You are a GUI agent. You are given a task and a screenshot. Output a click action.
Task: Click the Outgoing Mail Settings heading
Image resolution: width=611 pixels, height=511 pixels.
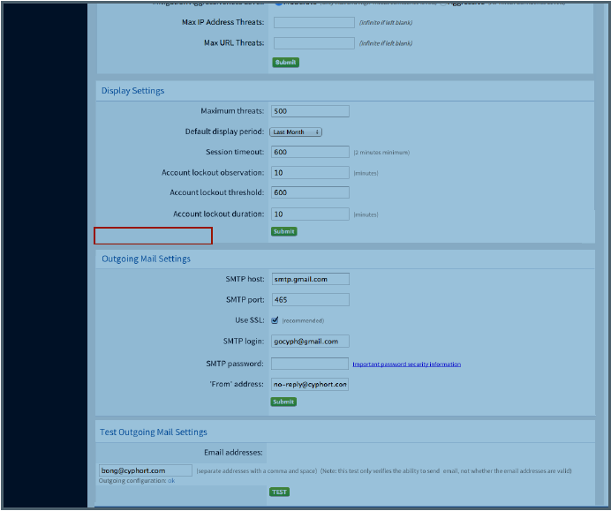(146, 259)
